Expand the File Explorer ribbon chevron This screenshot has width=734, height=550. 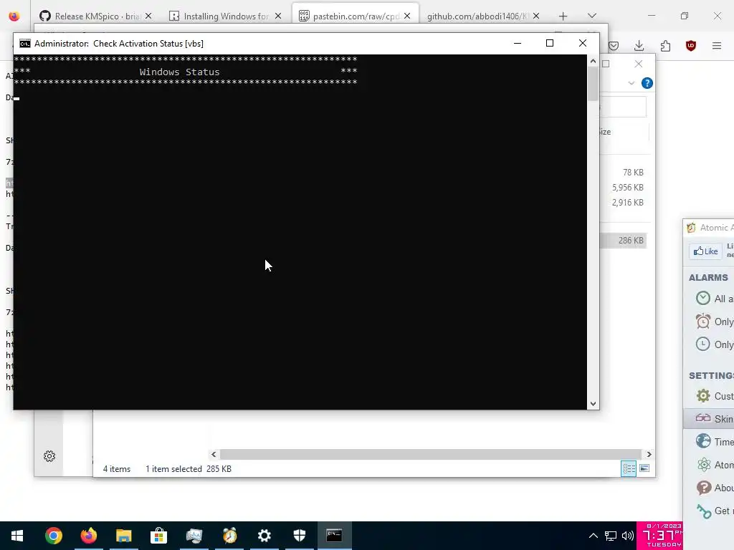tap(631, 83)
